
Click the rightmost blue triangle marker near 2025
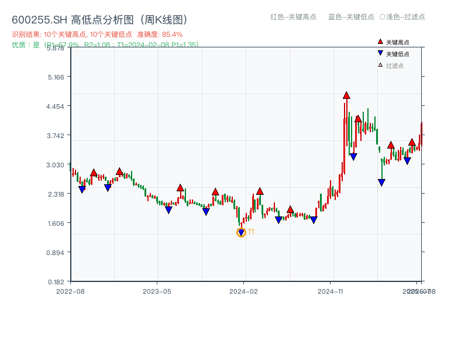point(407,159)
